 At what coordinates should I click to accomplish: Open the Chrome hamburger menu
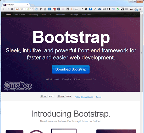click(140, 9)
